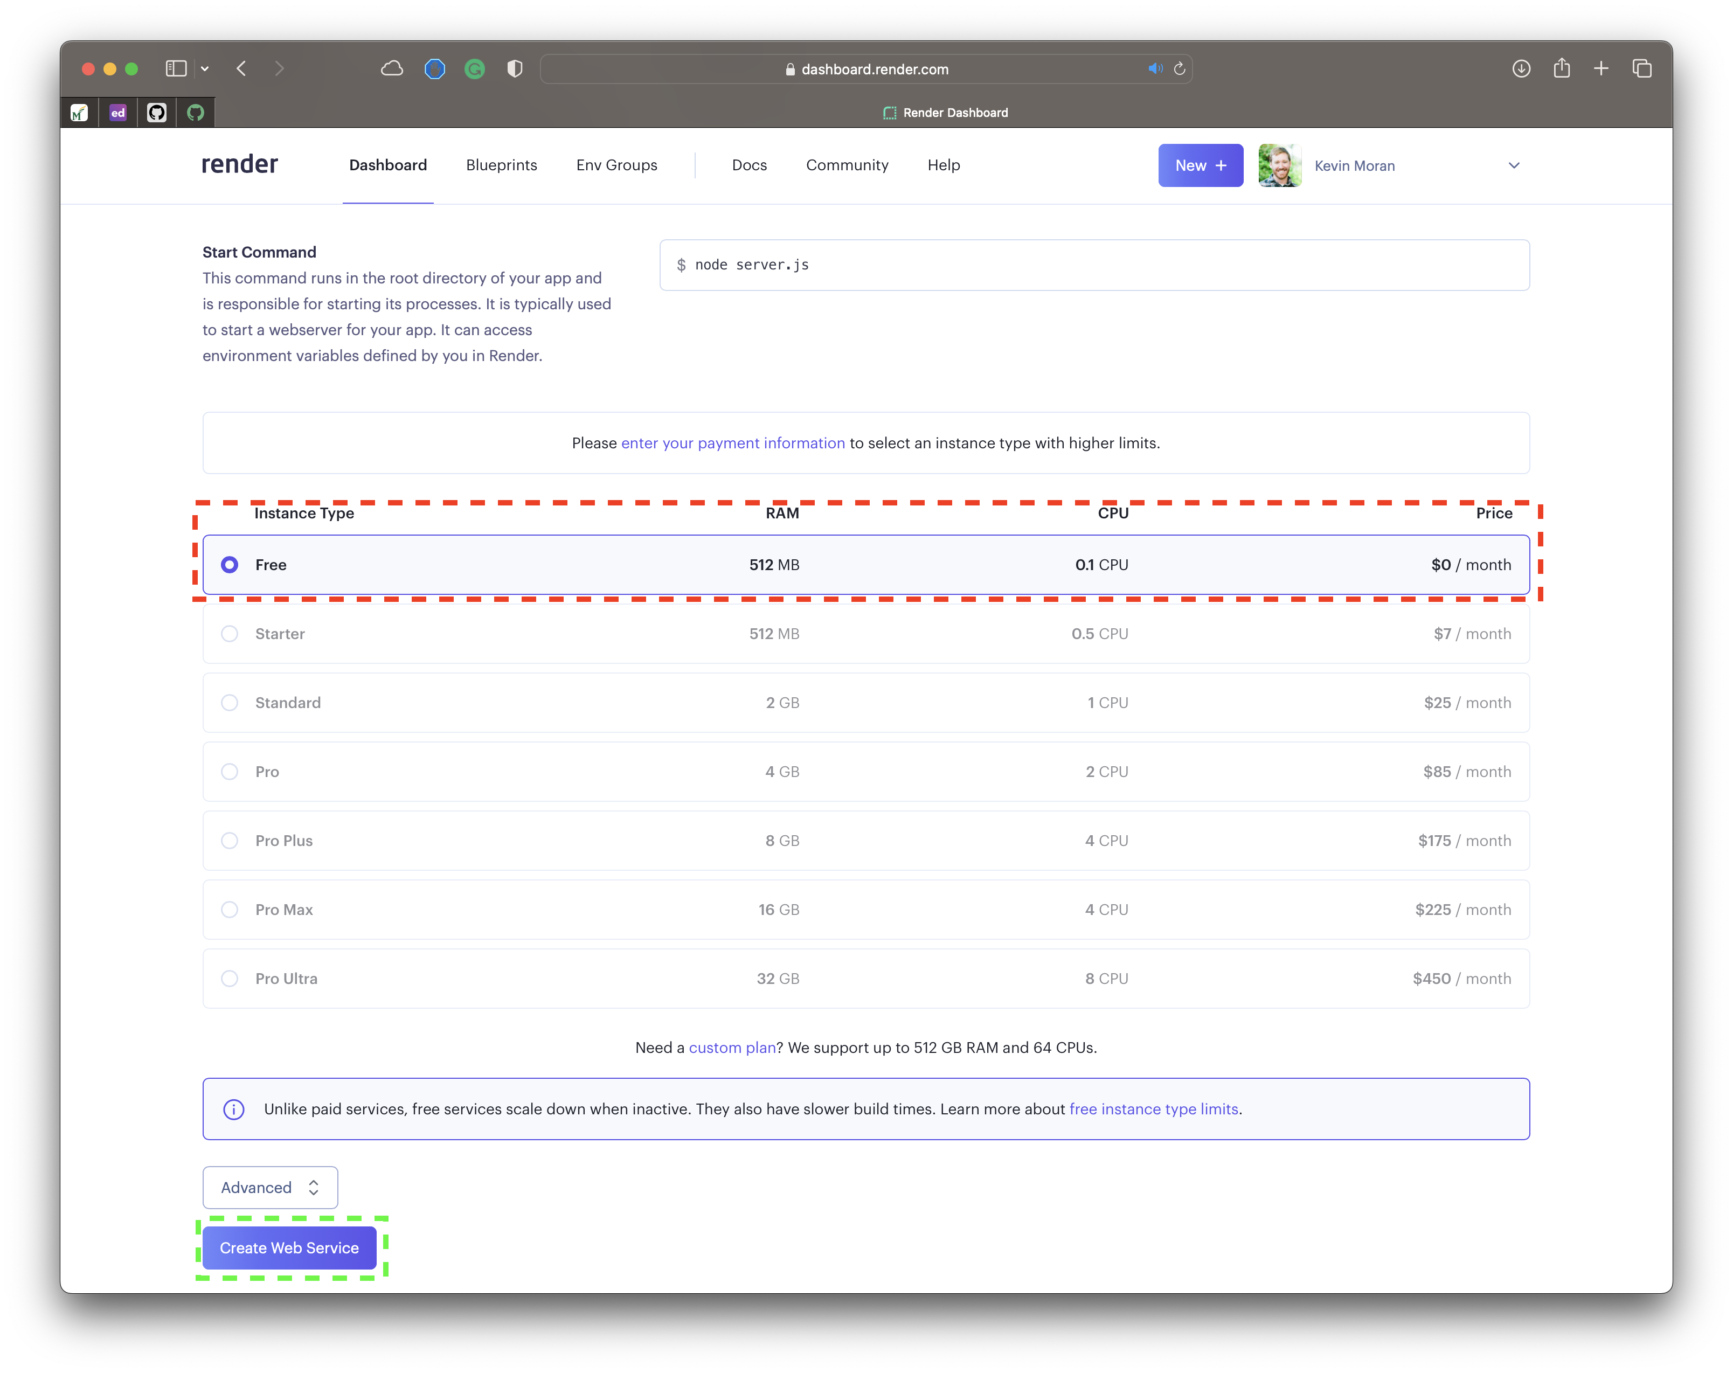
Task: Click the 2 GB RAM value for Standard
Action: pyautogui.click(x=782, y=703)
